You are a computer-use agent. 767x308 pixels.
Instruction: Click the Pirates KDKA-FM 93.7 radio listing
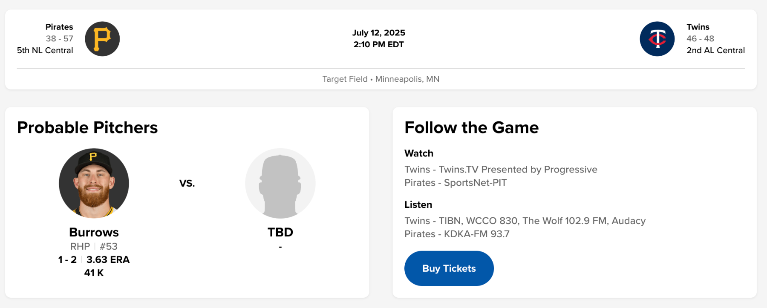[x=457, y=234]
